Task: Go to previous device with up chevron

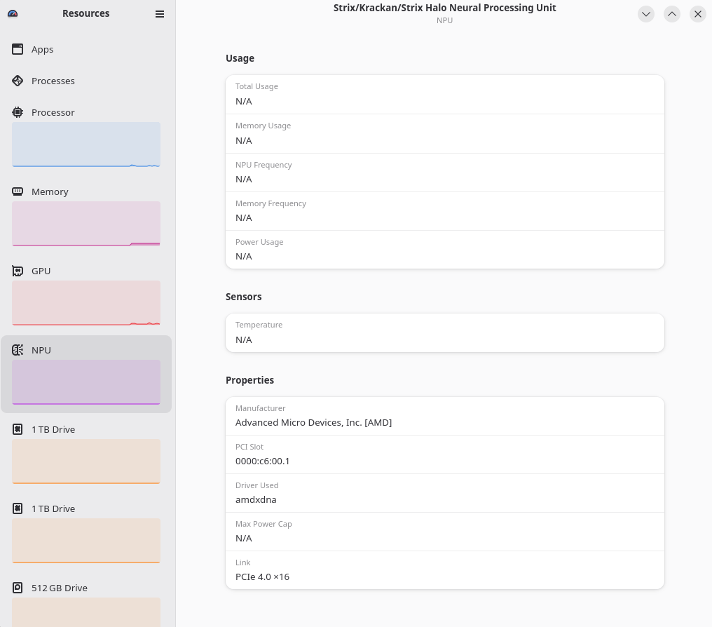Action: pos(671,14)
